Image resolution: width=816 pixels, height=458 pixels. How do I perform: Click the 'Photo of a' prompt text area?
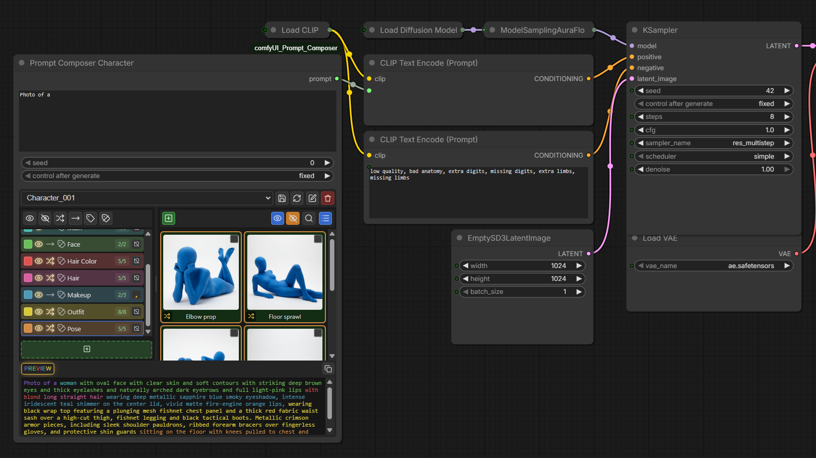tap(178, 120)
